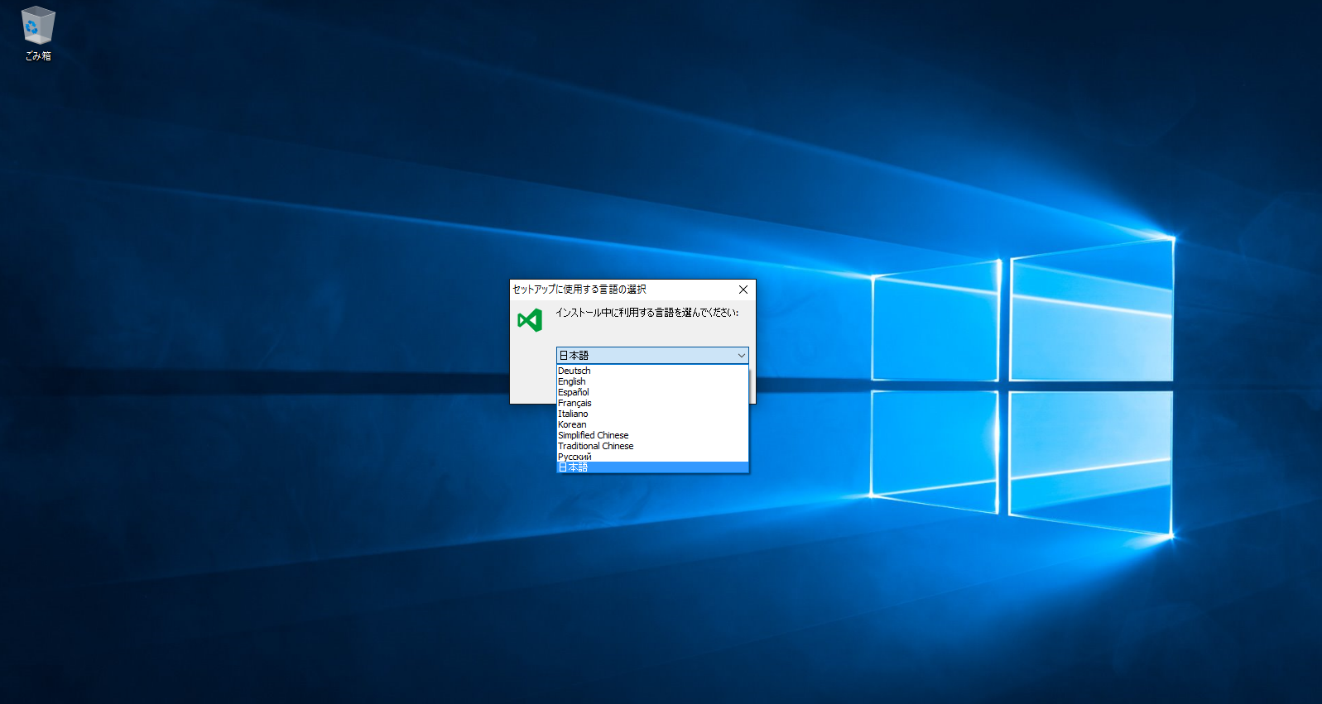
Task: Pick Korean in the dropdown list
Action: (x=652, y=424)
